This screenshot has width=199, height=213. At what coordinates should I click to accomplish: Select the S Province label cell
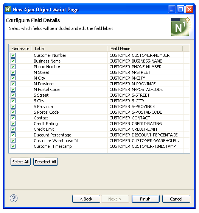[70, 106]
